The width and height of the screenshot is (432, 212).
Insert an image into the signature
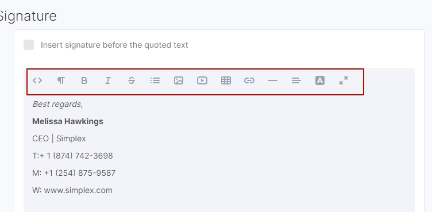coord(179,80)
